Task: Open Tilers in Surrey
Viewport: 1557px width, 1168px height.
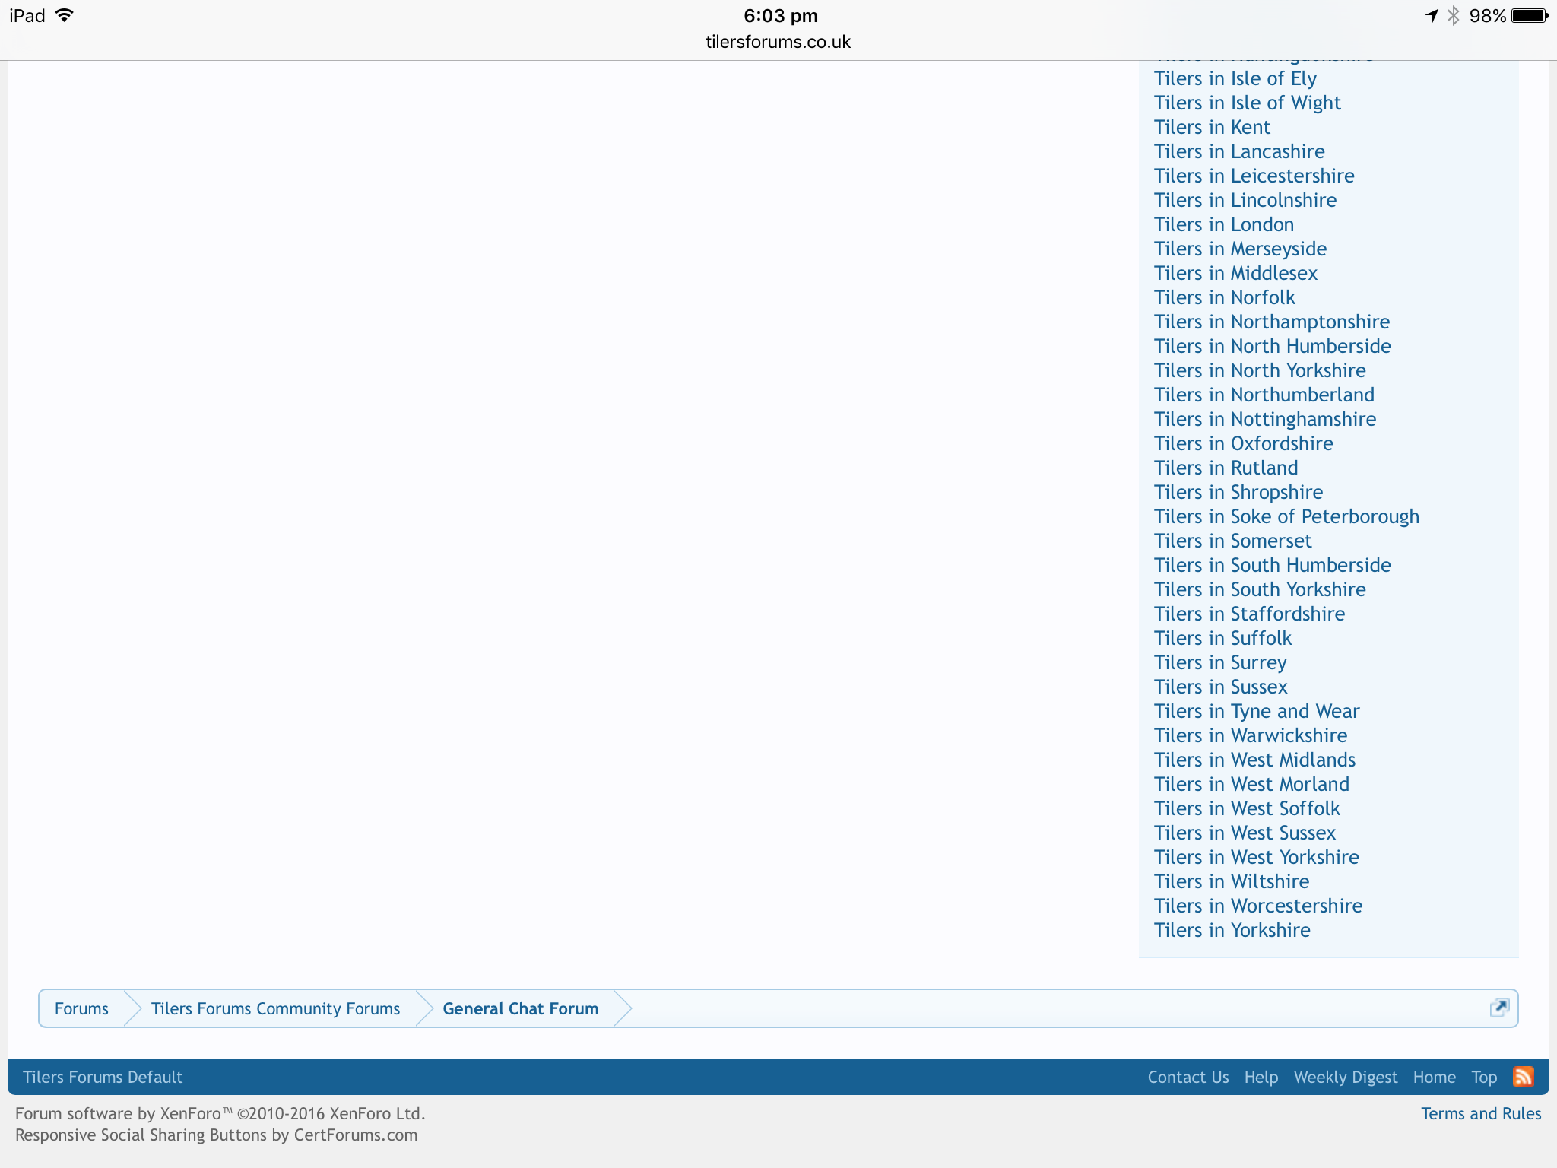Action: pos(1220,662)
